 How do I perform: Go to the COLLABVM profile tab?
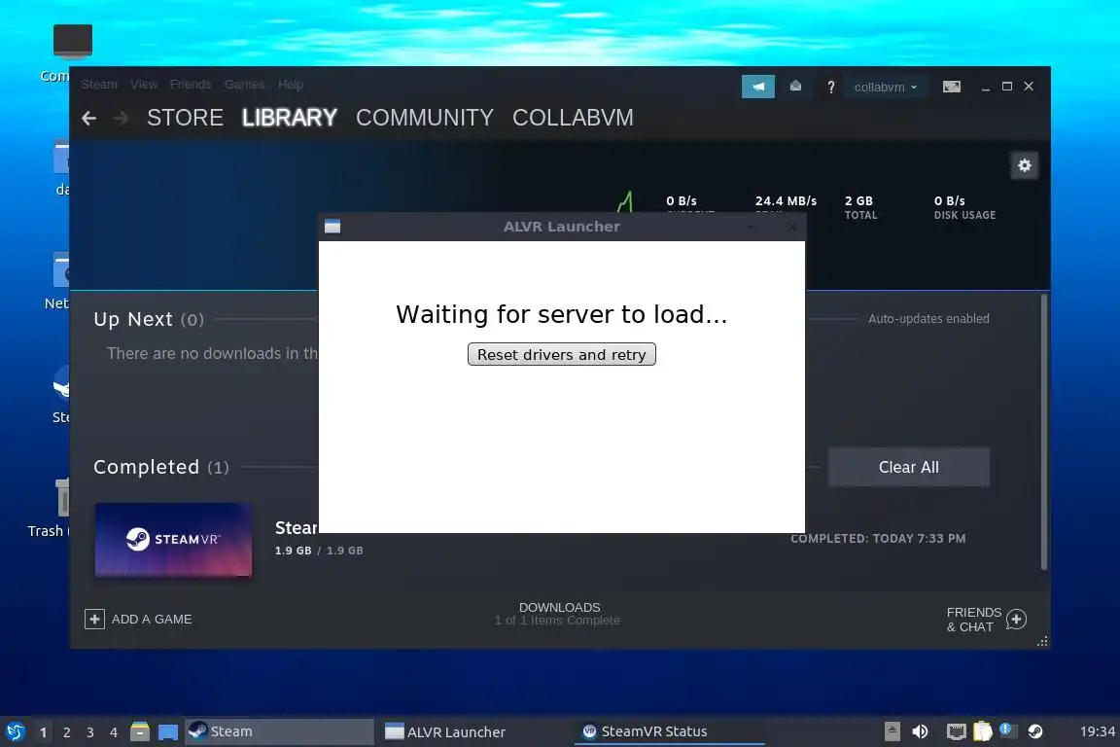[573, 118]
